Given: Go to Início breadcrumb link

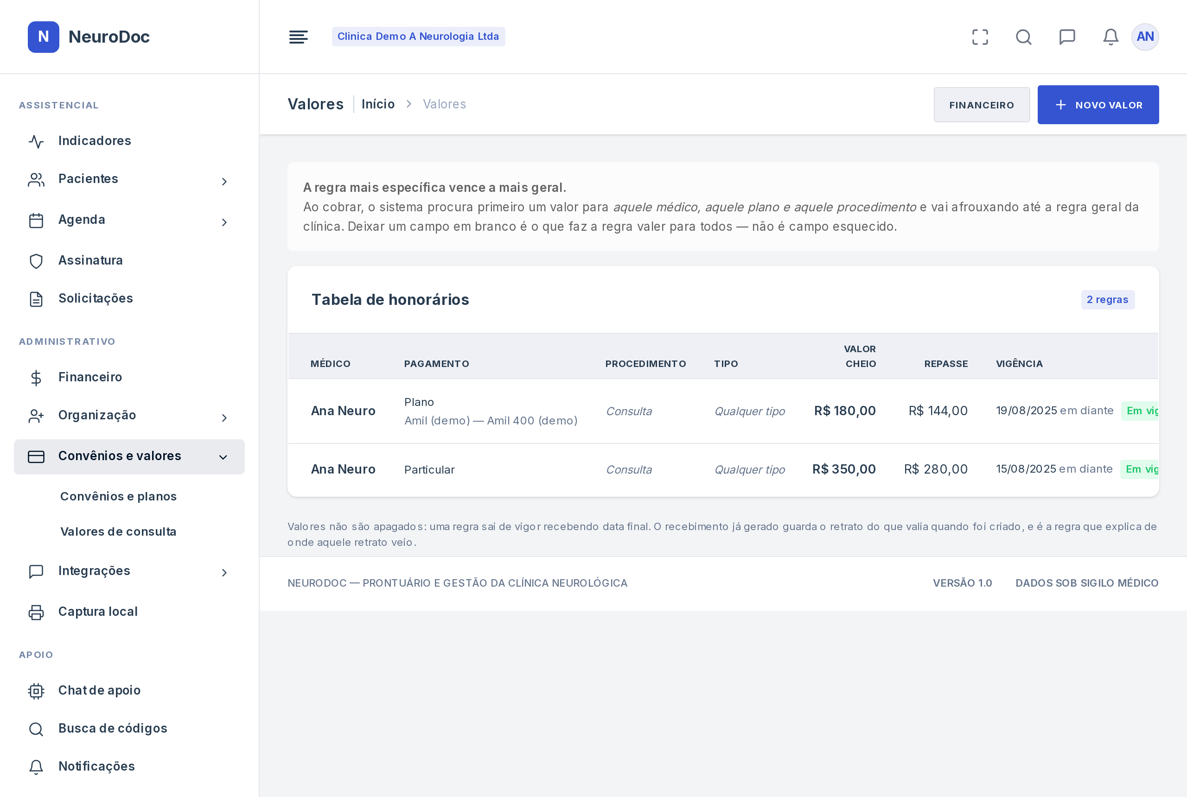Looking at the screenshot, I should click(378, 104).
